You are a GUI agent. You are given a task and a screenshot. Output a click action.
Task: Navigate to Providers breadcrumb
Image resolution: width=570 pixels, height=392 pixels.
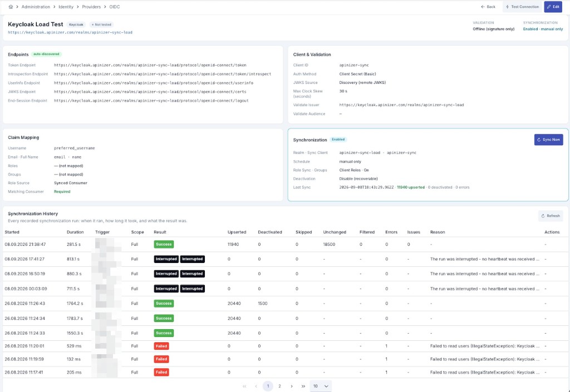tap(91, 7)
